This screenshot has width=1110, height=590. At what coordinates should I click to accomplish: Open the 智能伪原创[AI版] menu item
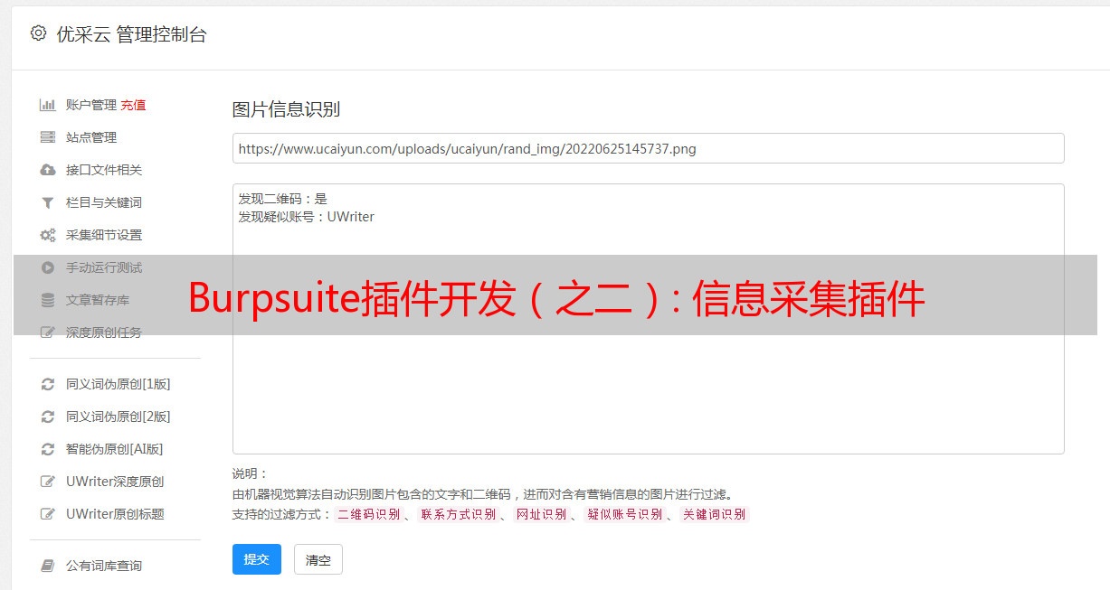(106, 449)
